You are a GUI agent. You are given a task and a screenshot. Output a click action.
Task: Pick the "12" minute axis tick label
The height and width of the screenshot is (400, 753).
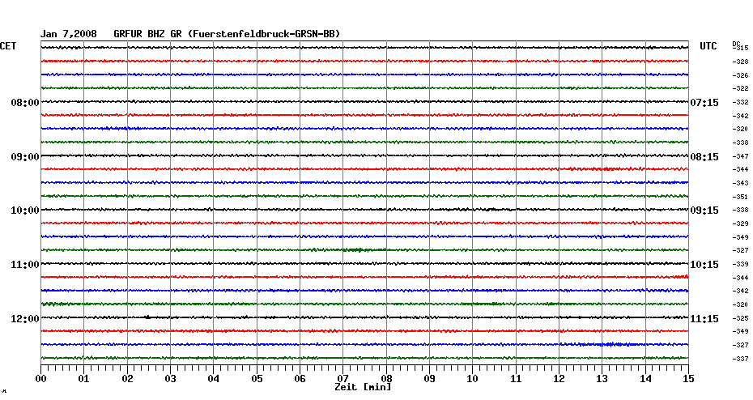[x=559, y=379]
